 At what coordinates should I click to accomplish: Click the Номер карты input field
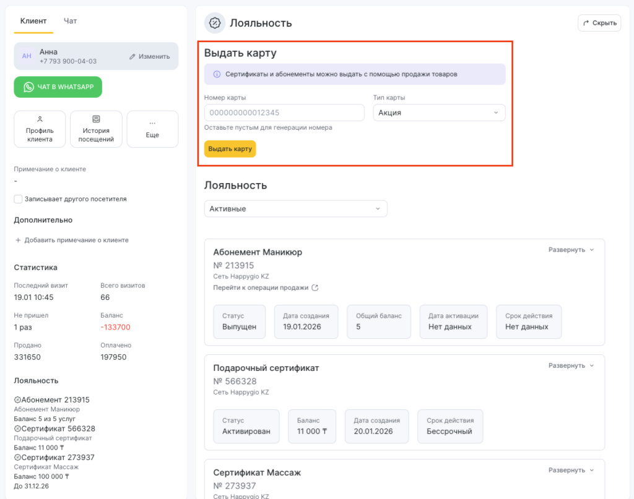[284, 113]
